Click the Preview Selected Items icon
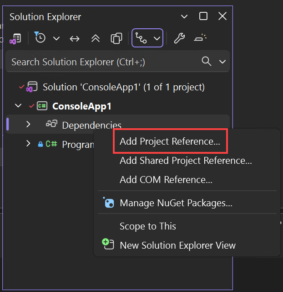The width and height of the screenshot is (283, 292). [201, 38]
